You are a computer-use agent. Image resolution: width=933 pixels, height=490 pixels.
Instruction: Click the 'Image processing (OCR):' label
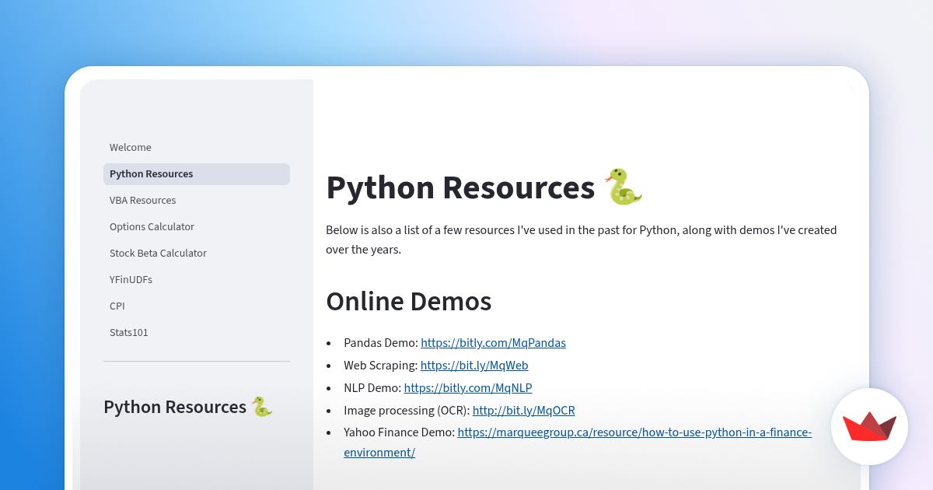point(407,411)
